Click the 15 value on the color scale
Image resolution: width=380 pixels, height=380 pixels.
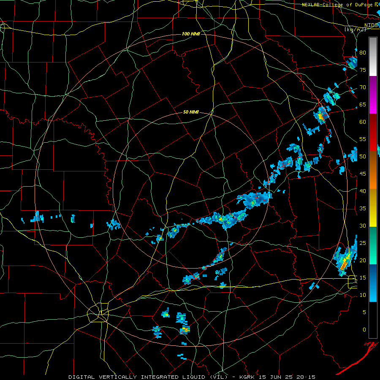[363, 278]
